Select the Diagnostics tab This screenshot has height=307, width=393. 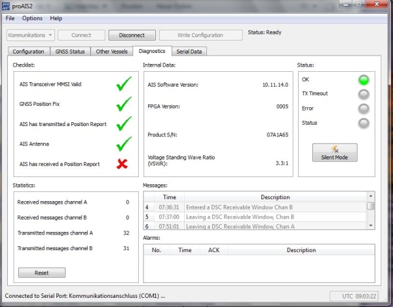point(152,51)
